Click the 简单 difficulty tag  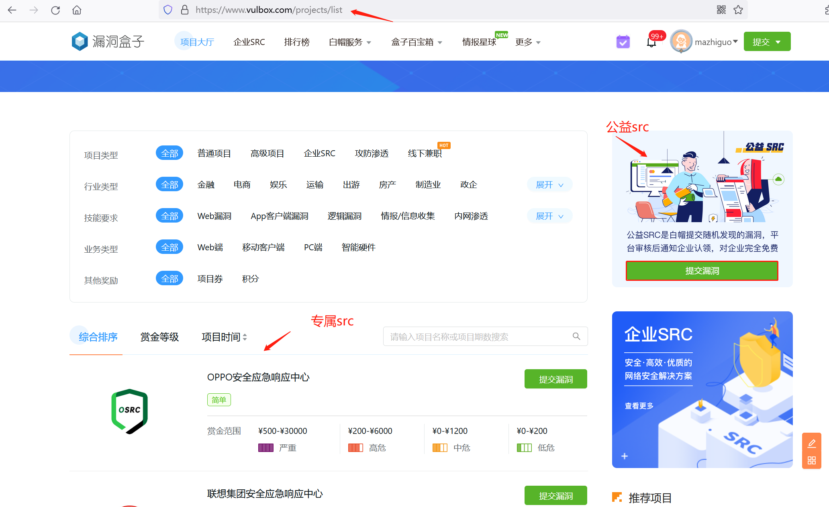coord(219,400)
